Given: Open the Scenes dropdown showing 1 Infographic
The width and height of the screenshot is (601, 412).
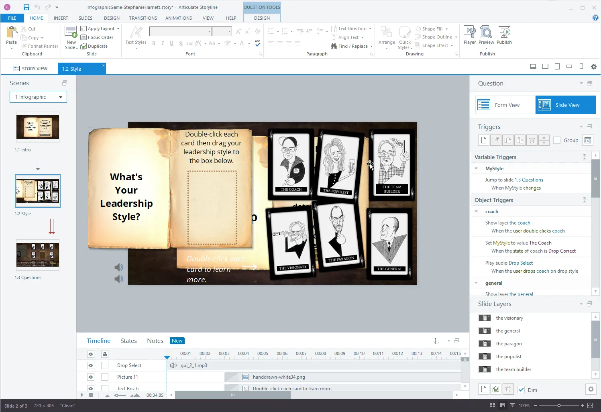Looking at the screenshot, I should pyautogui.click(x=38, y=97).
